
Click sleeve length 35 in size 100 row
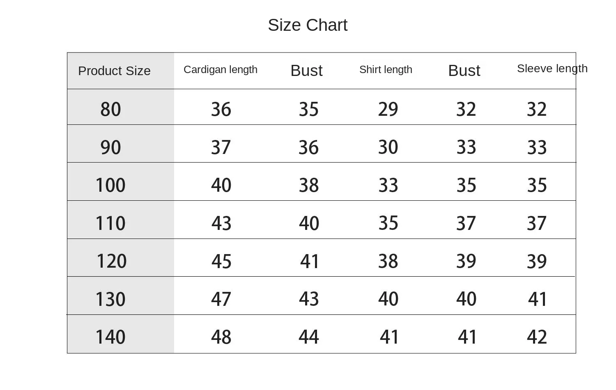click(x=537, y=185)
